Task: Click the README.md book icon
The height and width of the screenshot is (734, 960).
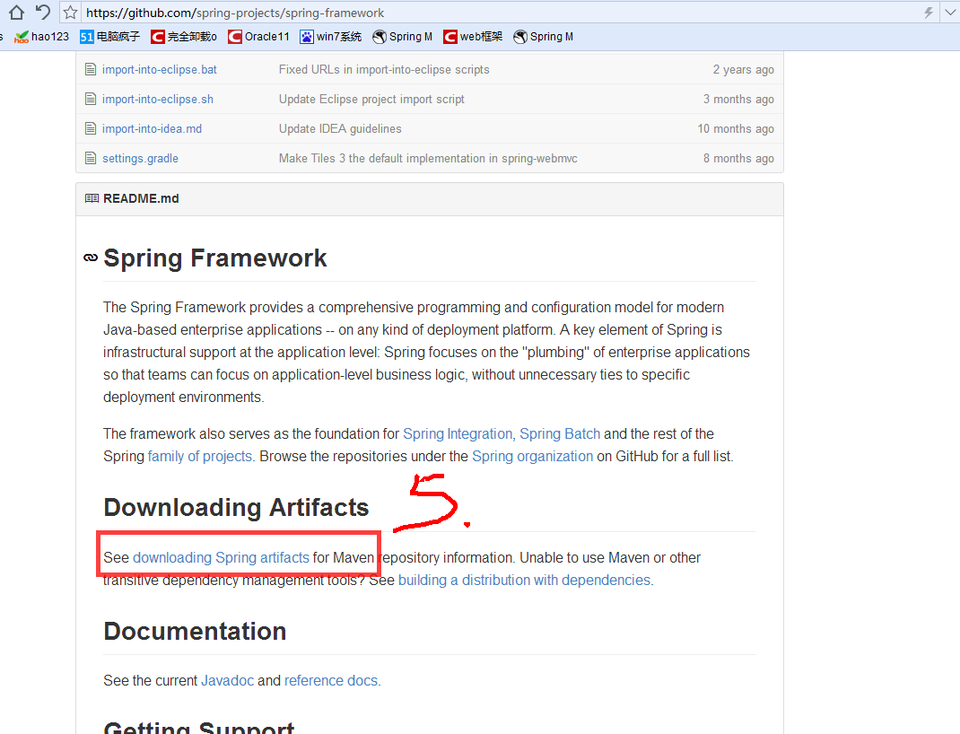Action: (92, 198)
